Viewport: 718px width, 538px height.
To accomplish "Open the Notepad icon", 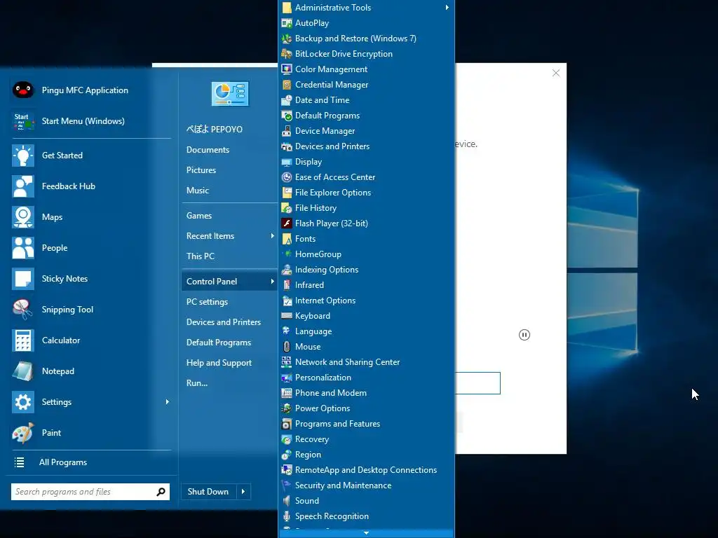I will click(x=23, y=371).
